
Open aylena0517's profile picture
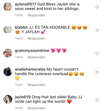point(8,7)
